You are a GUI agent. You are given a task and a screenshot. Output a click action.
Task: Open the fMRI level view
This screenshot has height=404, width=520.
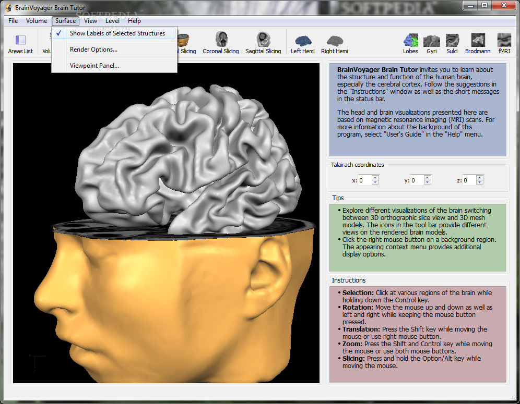(x=504, y=44)
